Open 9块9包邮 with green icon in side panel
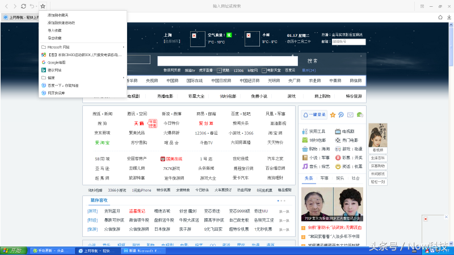The height and width of the screenshot is (255, 454). click(314, 140)
